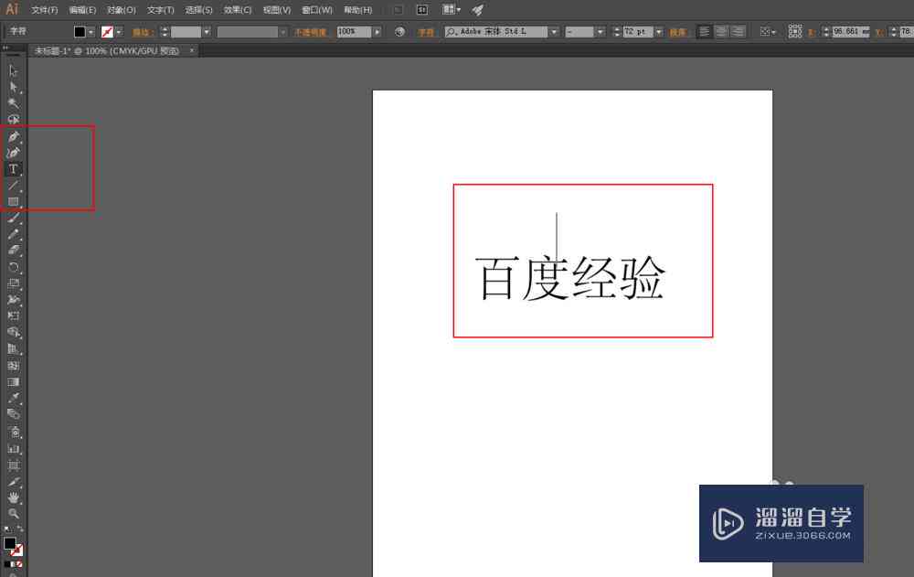Screen dimensions: 914x577
Task: Open the 对象(O) menu
Action: (x=122, y=10)
